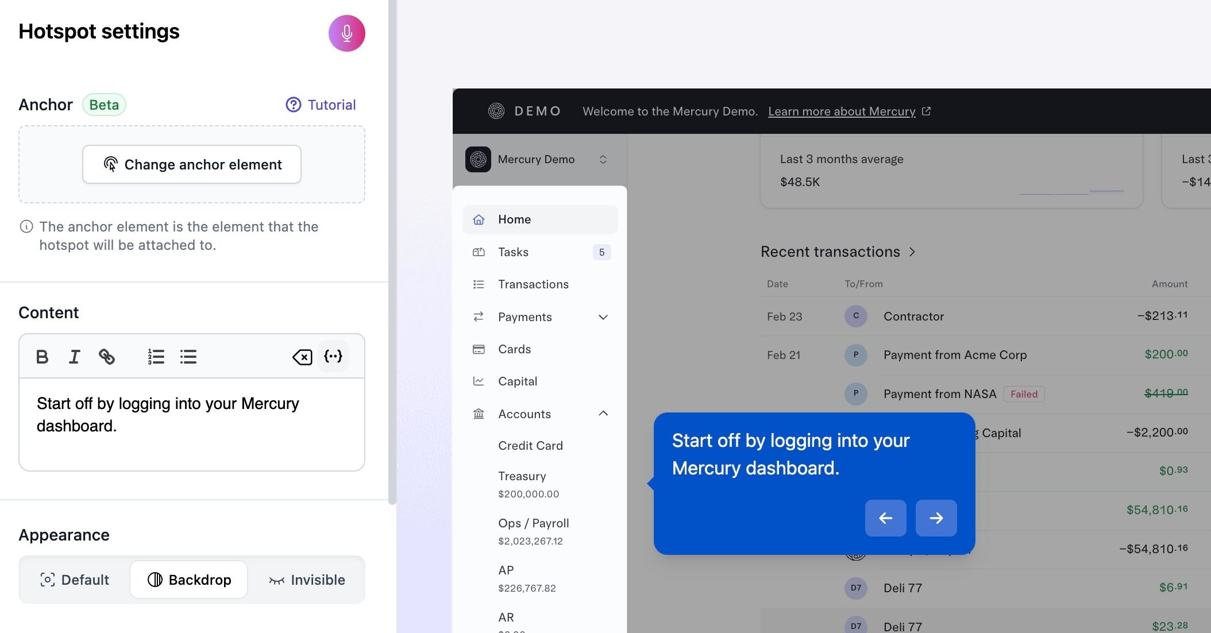
Task: Click the purple microphone recording button
Action: point(346,33)
